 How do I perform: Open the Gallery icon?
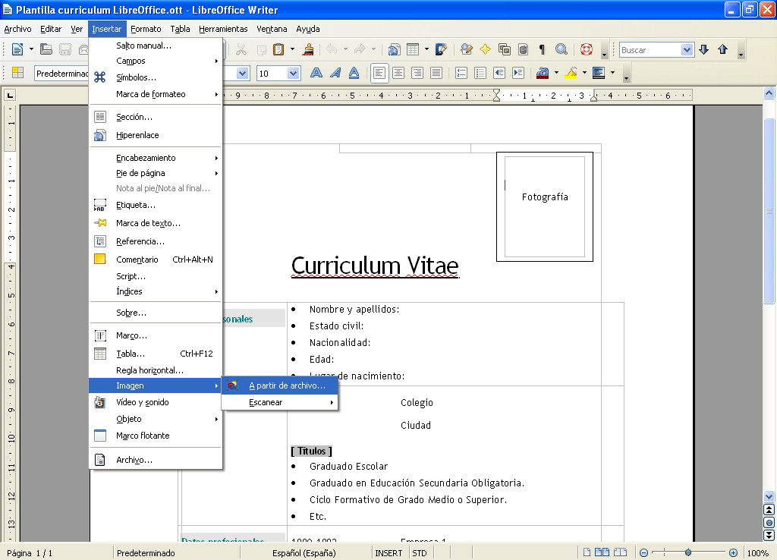pyautogui.click(x=505, y=49)
